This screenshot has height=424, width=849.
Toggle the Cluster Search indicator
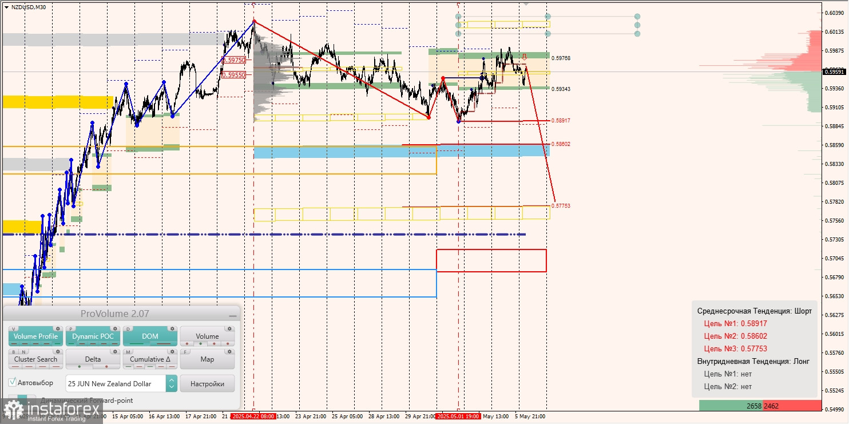click(35, 359)
